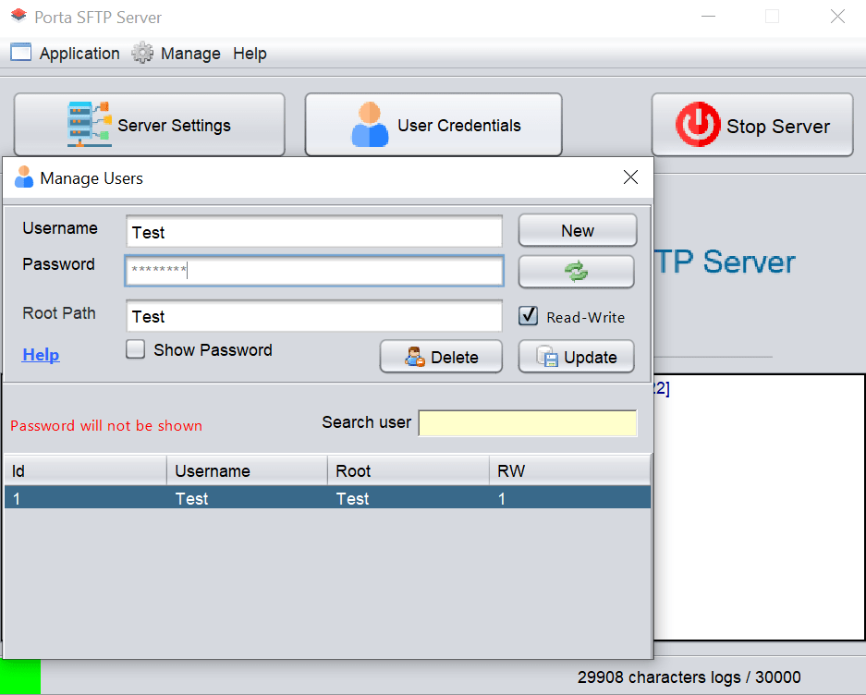Click the green status indicator at bottom left
866x695 pixels.
pyautogui.click(x=20, y=677)
